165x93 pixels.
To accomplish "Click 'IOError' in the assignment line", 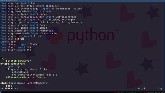I will click(40, 78).
